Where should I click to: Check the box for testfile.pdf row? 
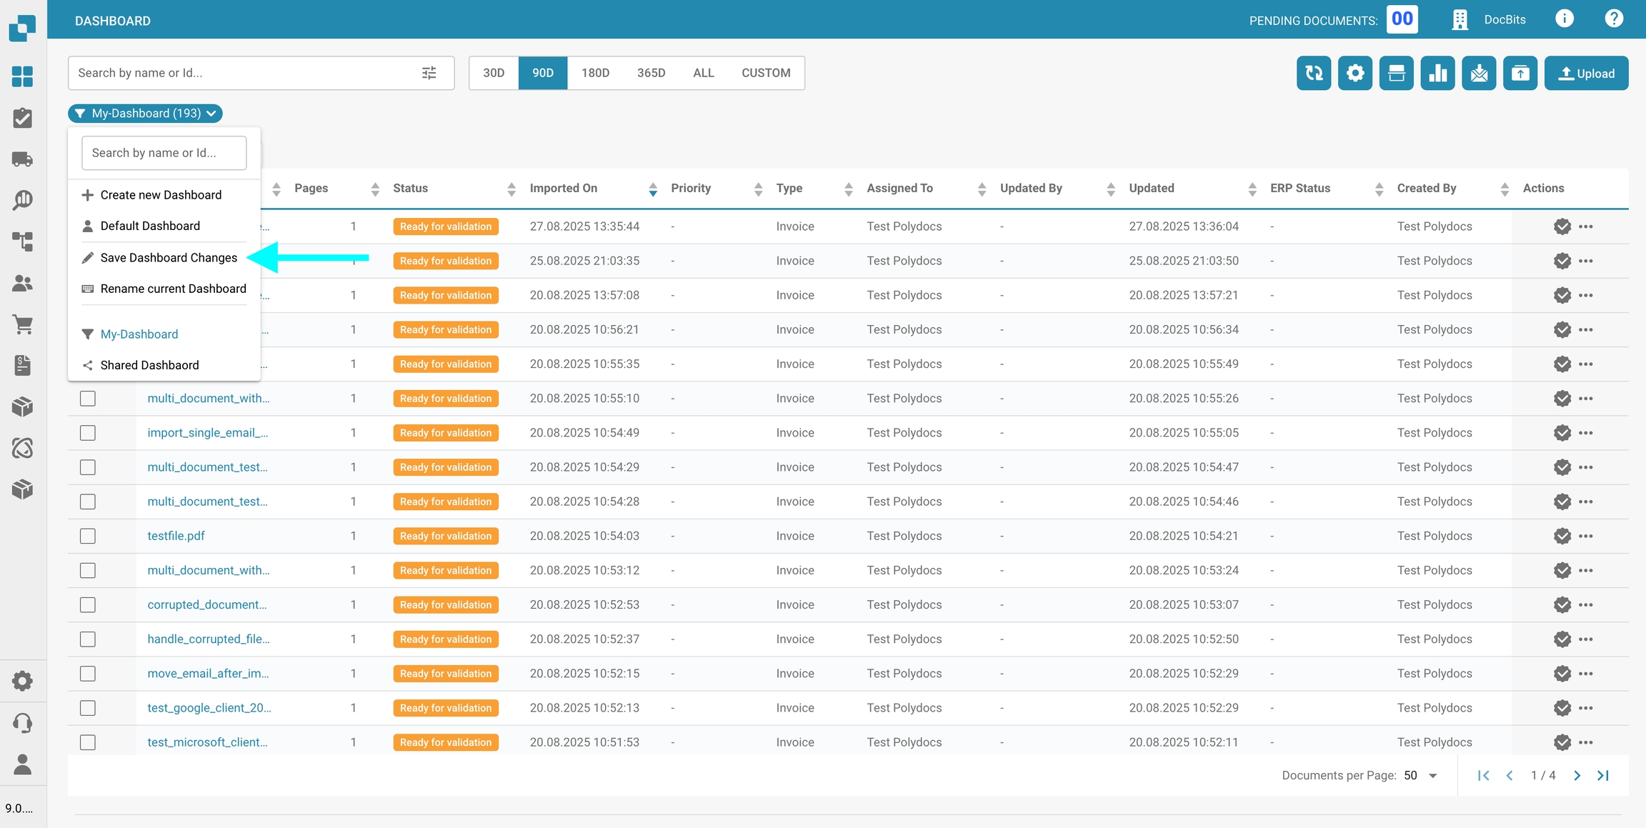[x=88, y=536]
